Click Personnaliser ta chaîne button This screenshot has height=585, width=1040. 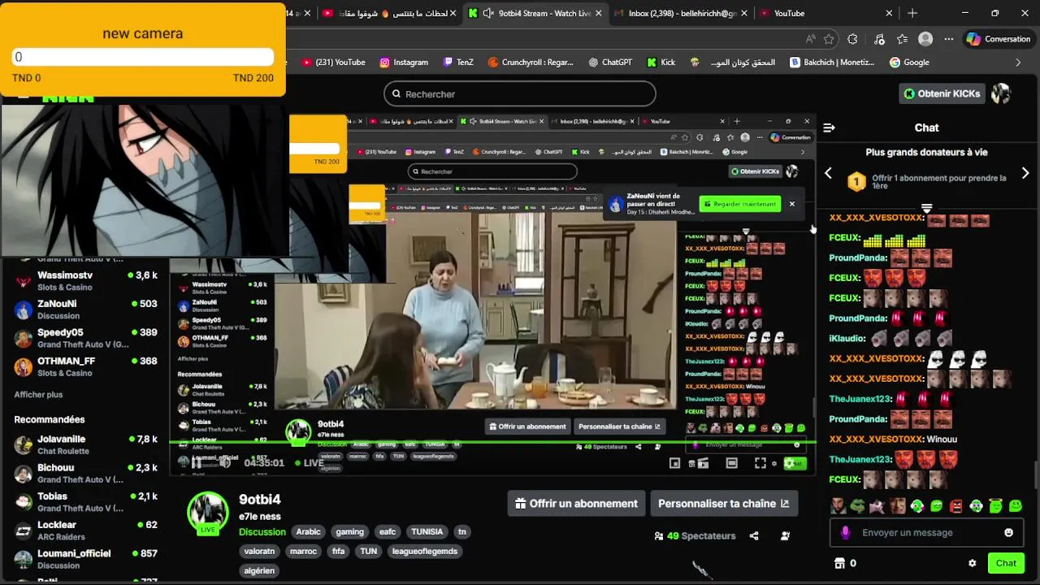tap(723, 504)
